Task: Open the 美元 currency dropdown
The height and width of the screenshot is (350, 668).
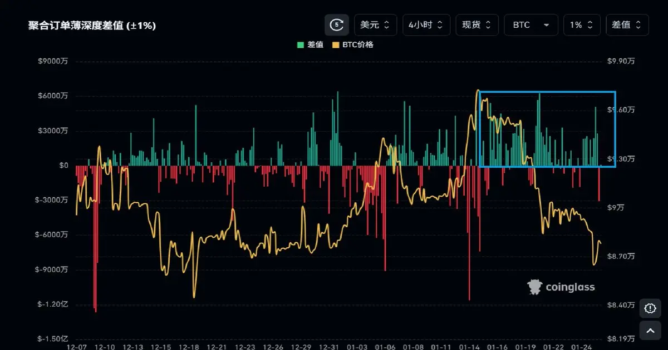Action: (x=376, y=25)
